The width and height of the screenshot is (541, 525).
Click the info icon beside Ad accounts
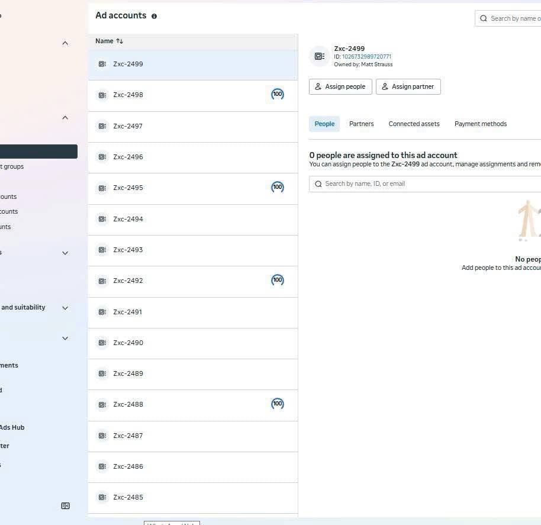point(154,16)
